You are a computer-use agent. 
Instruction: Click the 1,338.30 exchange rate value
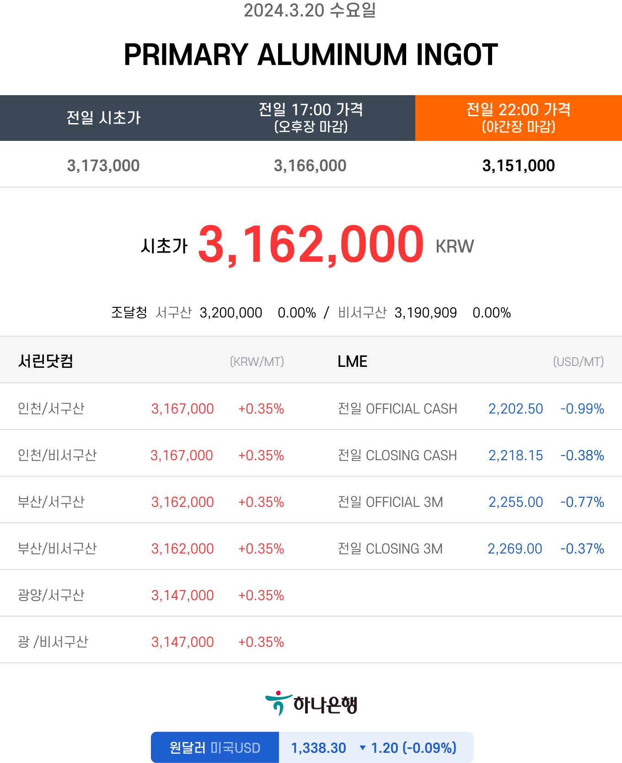(x=319, y=748)
